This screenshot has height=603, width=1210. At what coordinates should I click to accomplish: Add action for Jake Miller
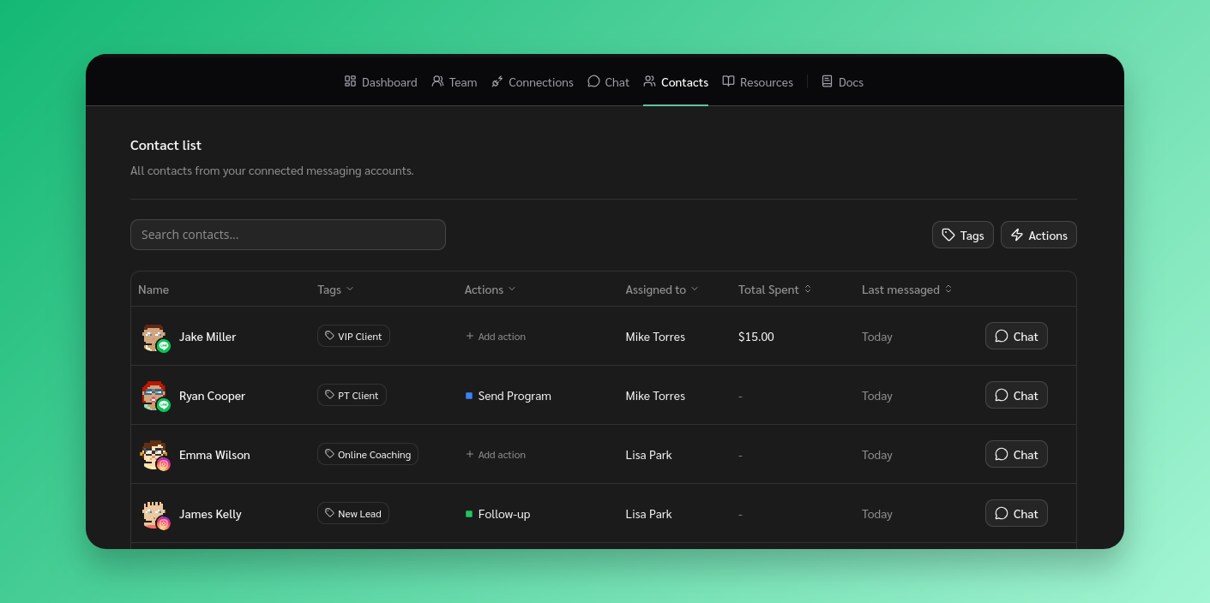pyautogui.click(x=496, y=337)
